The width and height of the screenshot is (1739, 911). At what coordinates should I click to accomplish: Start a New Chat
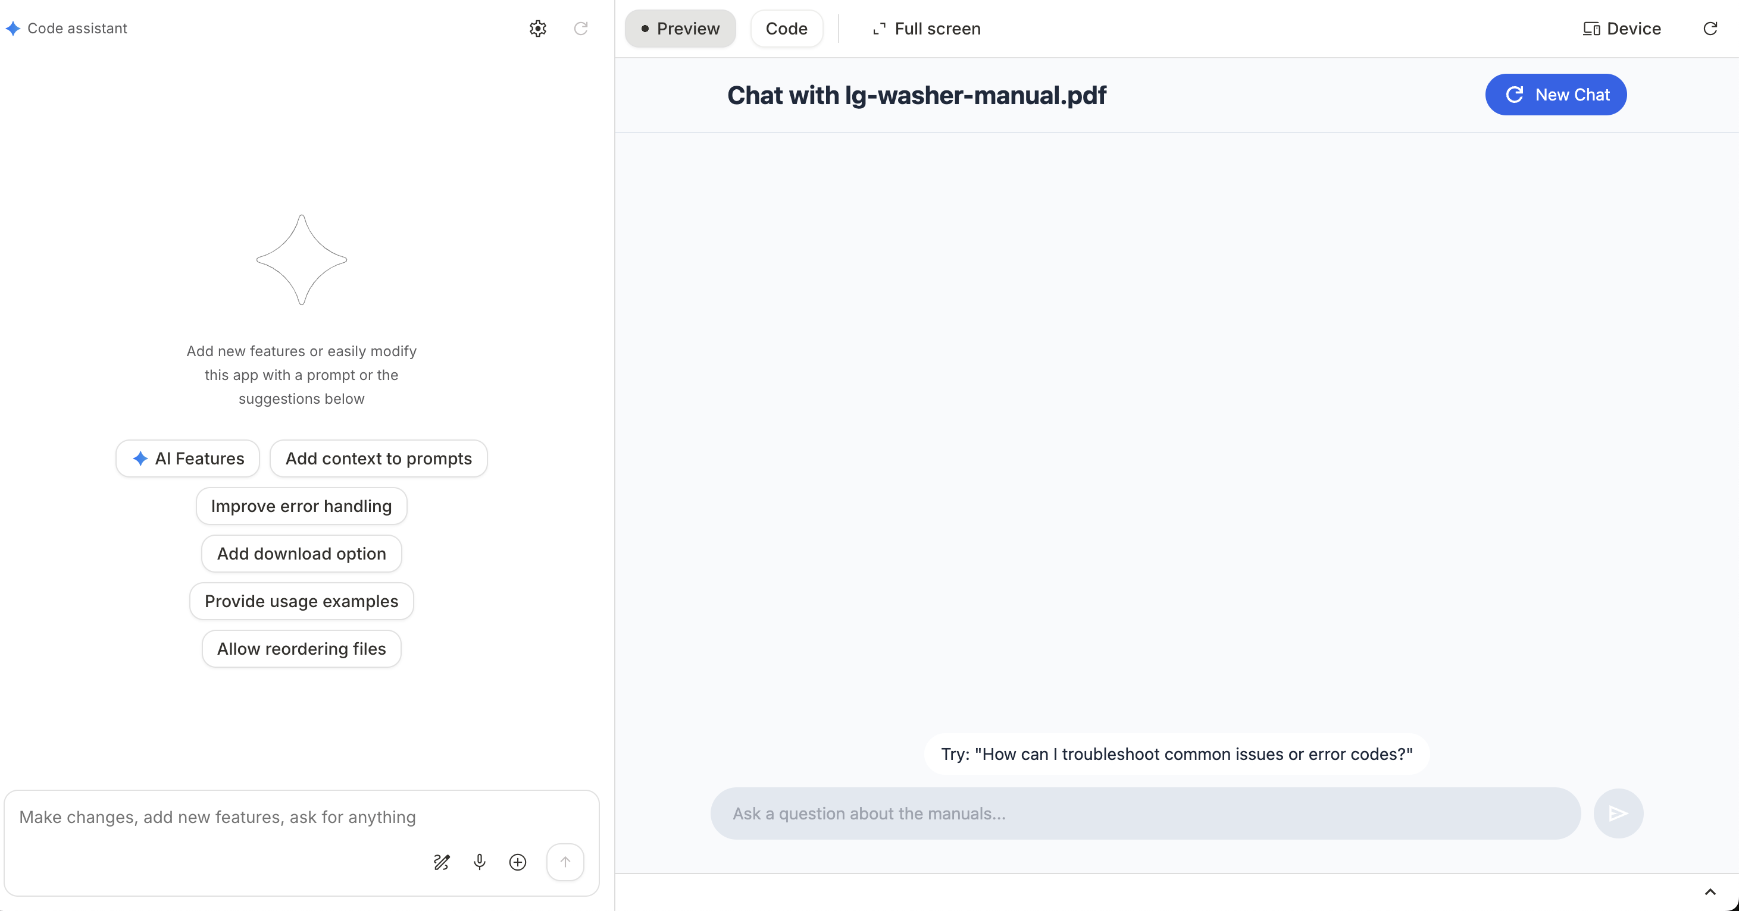coord(1555,95)
